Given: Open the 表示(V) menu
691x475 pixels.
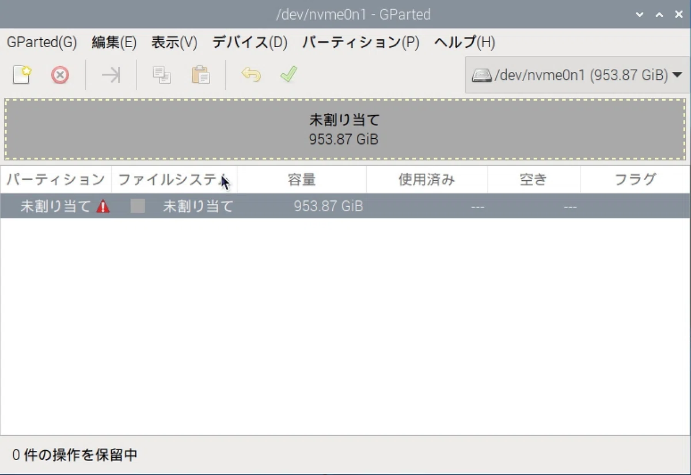Looking at the screenshot, I should (x=174, y=43).
